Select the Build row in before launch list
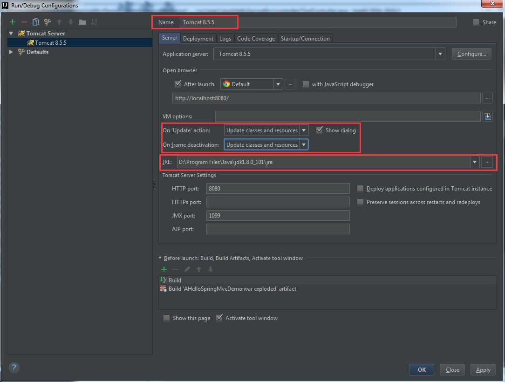The width and height of the screenshot is (505, 382). (x=328, y=280)
